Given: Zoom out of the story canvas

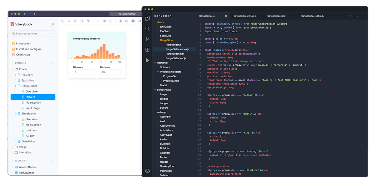Looking at the screenshot, I should click(75, 21).
